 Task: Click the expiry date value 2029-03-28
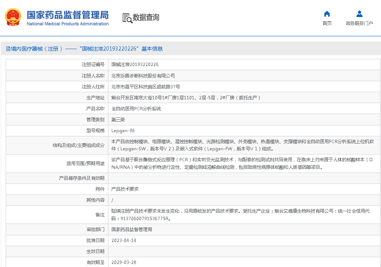pyautogui.click(x=124, y=262)
